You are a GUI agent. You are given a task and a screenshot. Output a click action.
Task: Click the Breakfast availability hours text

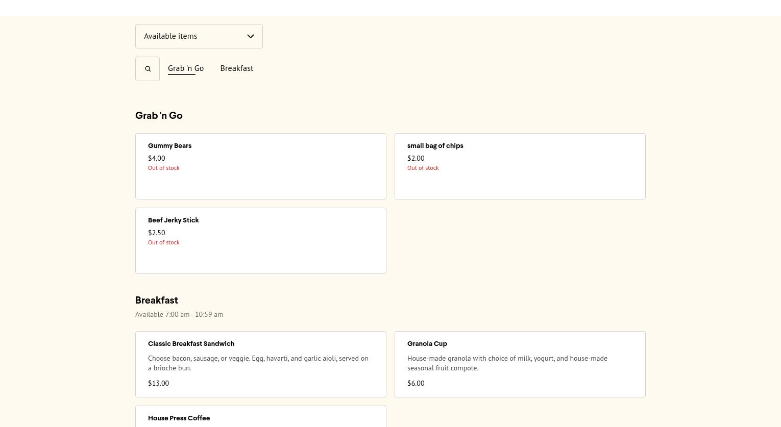click(179, 315)
